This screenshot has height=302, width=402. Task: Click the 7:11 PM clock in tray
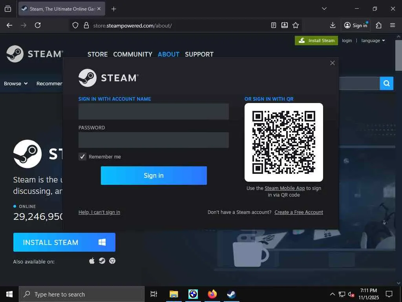(x=368, y=291)
